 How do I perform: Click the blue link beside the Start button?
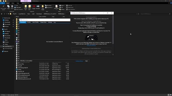tap(79, 61)
